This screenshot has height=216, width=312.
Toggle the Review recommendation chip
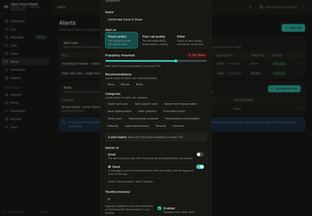pyautogui.click(x=125, y=84)
